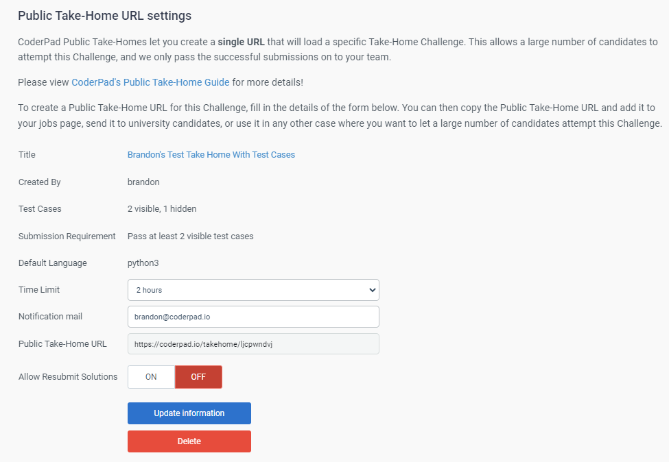Click the Default Language value python3
Image resolution: width=669 pixels, height=462 pixels.
tap(143, 263)
